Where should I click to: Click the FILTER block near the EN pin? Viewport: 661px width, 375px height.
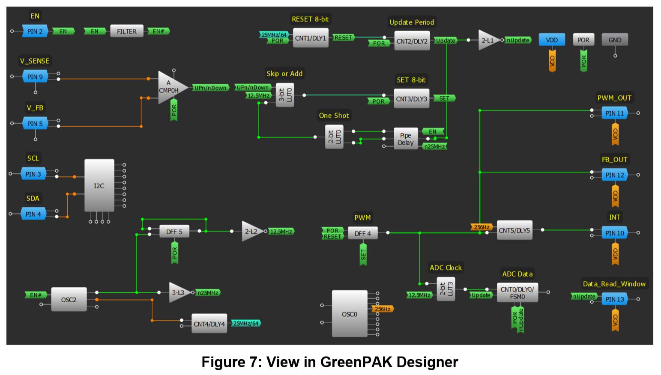(x=126, y=31)
